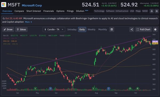The height and width of the screenshot is (97, 160).
Task: Click the sparkle icon beside news headline
Action: coord(3,18)
